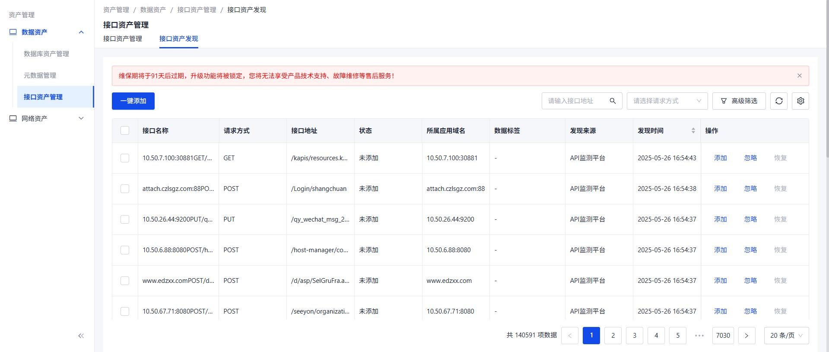Click the 一键添加 button
This screenshot has width=829, height=352.
point(133,101)
